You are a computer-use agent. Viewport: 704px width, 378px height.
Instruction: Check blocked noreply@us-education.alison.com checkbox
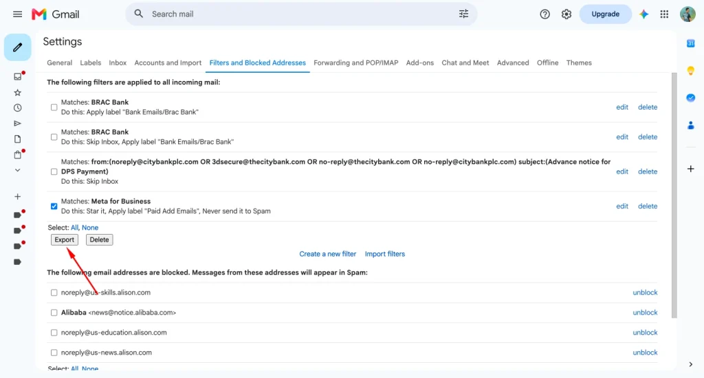tap(54, 333)
